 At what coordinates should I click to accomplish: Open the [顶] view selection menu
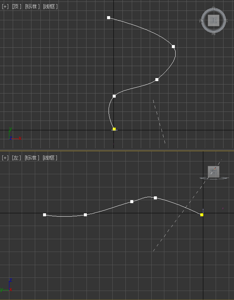[x=16, y=6]
